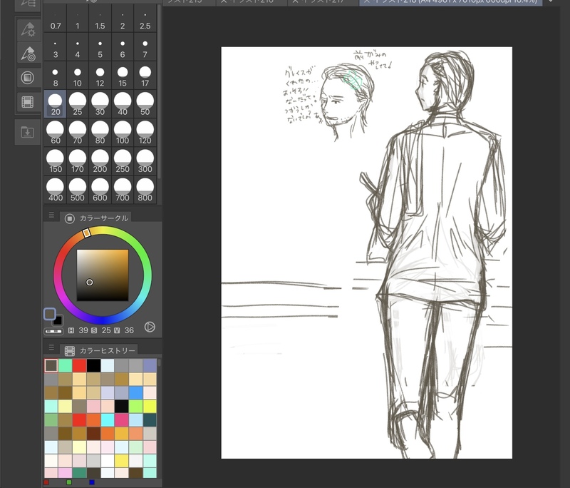The image size is (570, 488).
Task: Choose brush size 300
Action: pos(145,161)
